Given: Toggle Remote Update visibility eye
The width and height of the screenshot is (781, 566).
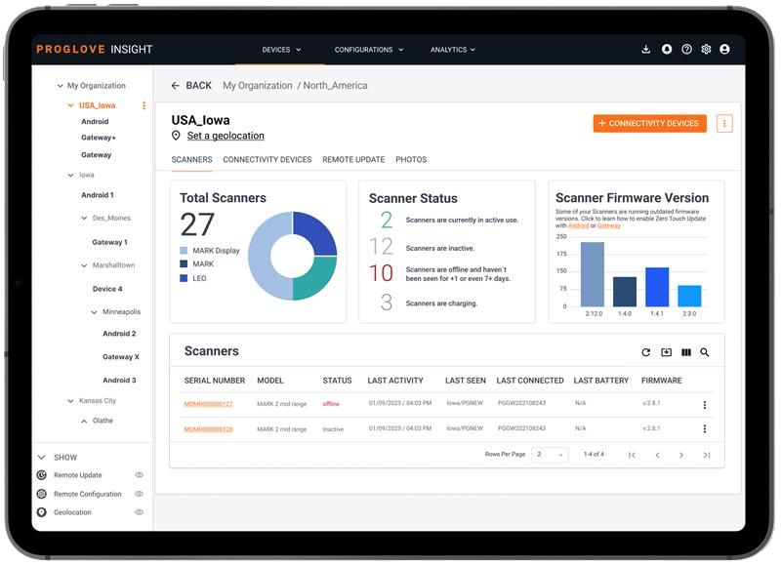Looking at the screenshot, I should click(x=139, y=475).
